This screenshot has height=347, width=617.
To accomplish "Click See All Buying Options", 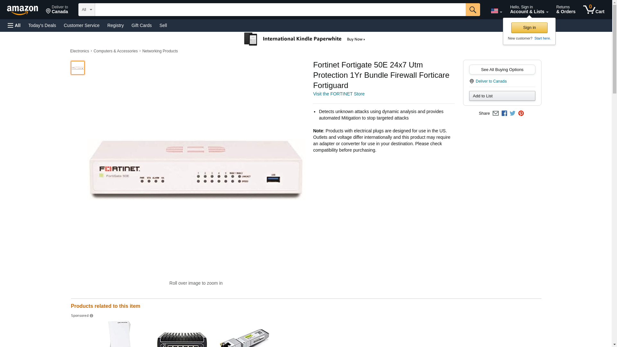I will (x=502, y=70).
